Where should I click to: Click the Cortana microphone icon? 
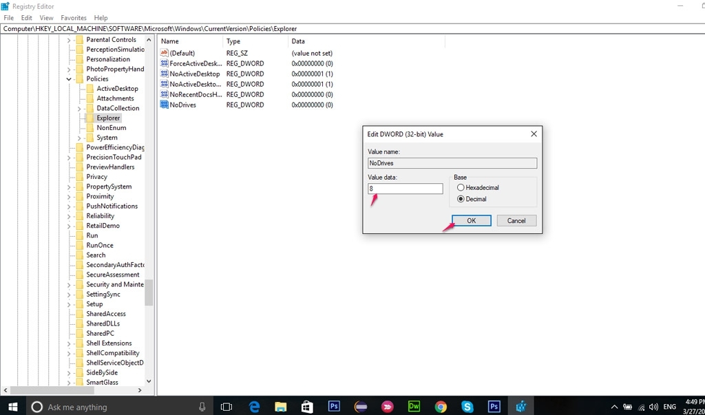coord(202,407)
